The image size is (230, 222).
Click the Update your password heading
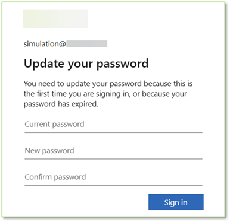pos(86,64)
